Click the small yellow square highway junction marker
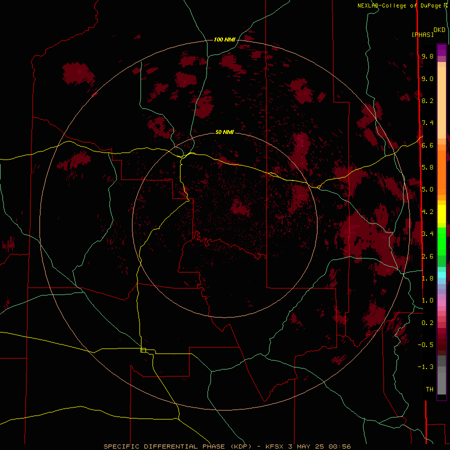Viewport: 450px width, 450px height. [143, 350]
